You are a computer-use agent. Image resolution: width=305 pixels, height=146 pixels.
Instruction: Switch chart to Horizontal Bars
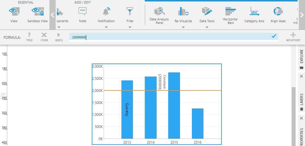[230, 12]
